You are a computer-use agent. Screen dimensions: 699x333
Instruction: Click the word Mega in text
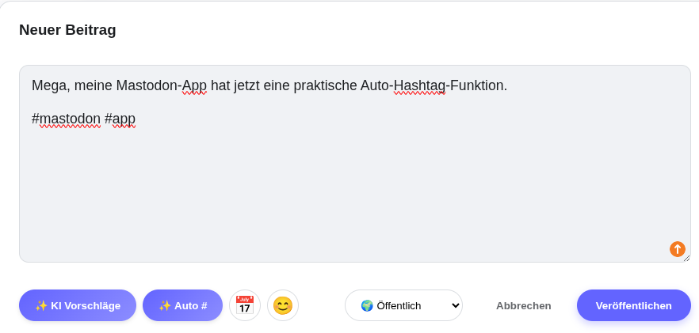tap(49, 85)
